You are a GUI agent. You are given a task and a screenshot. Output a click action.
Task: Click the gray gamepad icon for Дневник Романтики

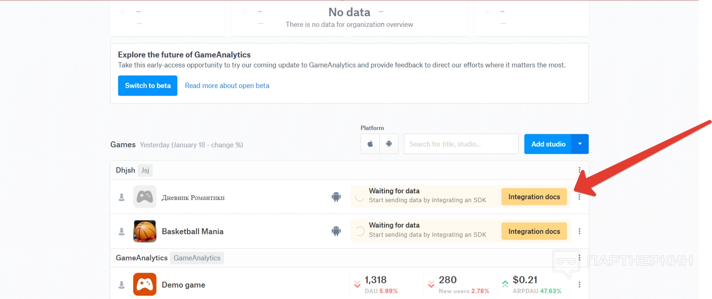click(x=145, y=197)
